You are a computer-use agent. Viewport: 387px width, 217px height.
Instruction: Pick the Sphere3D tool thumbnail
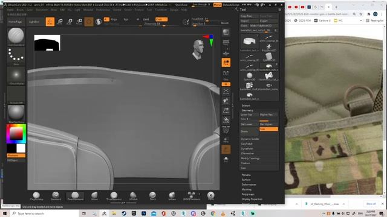click(x=250, y=77)
